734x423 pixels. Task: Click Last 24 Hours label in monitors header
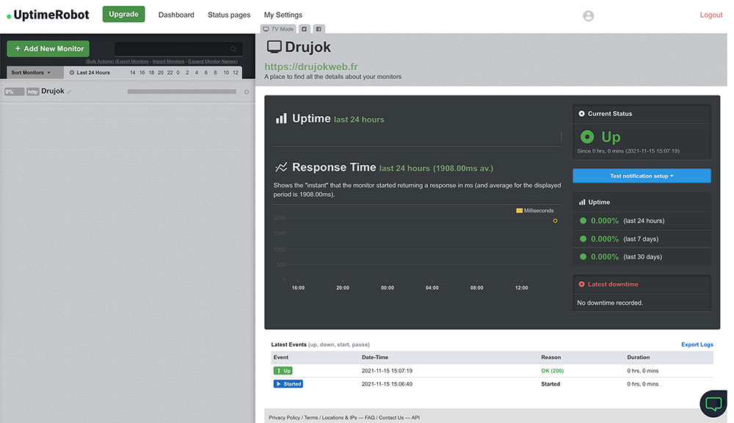pos(93,73)
